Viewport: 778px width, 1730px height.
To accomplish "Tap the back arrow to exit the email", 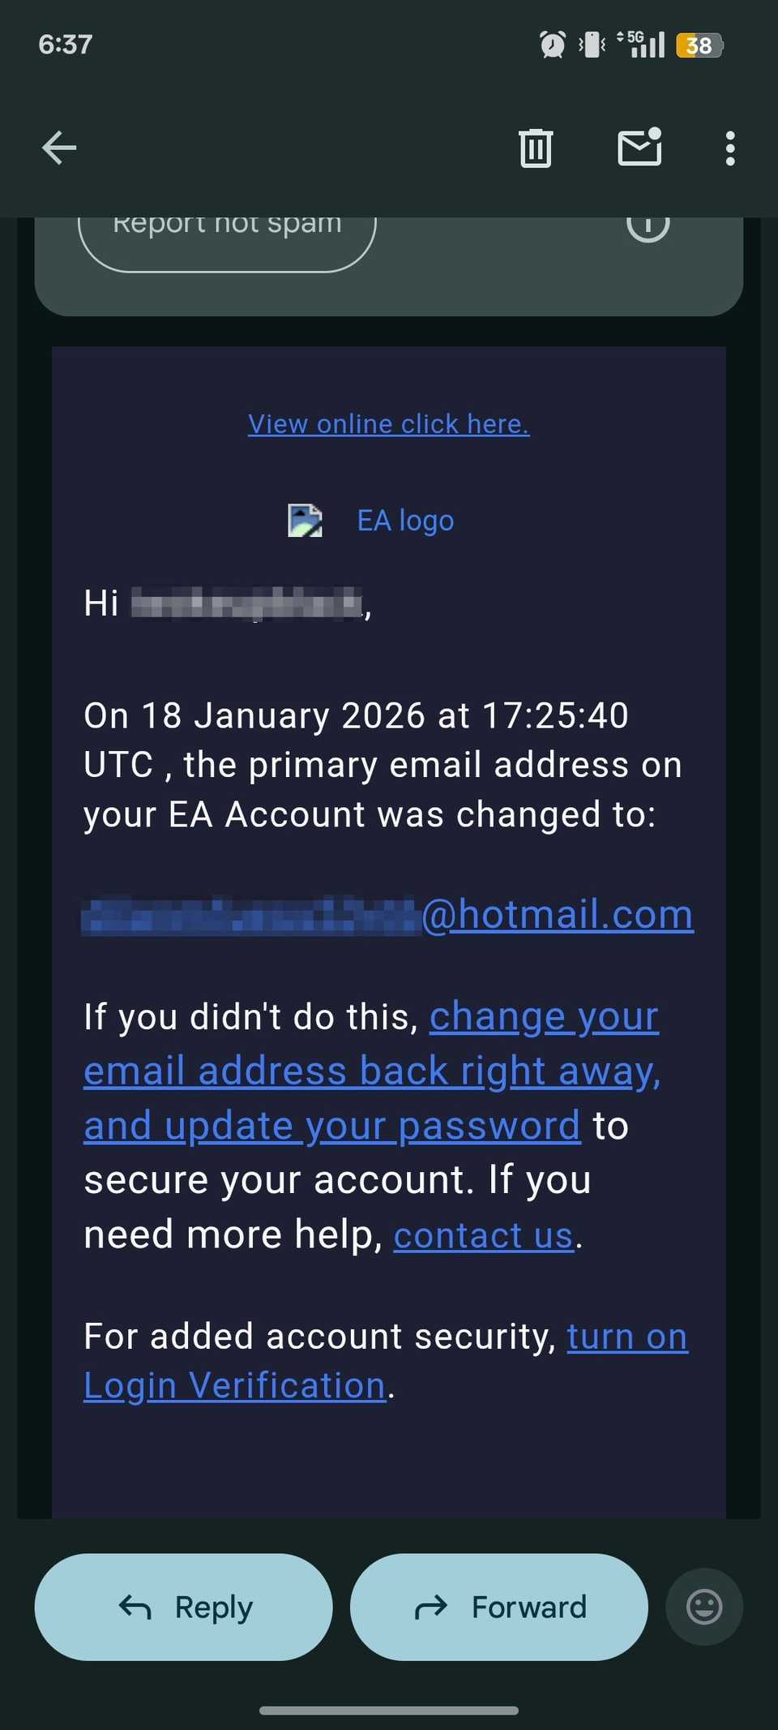I will (x=58, y=148).
